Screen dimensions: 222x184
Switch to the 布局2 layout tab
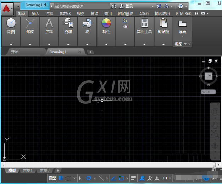[x=45, y=171]
